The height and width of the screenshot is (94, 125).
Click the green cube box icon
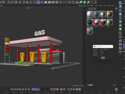point(84,2)
